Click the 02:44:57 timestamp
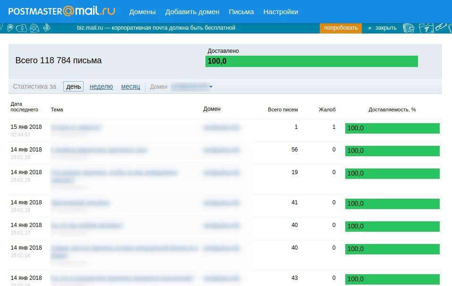Viewport: 452px width, 286px height. pyautogui.click(x=20, y=135)
